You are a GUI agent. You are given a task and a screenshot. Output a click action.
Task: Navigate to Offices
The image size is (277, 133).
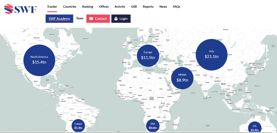(104, 7)
